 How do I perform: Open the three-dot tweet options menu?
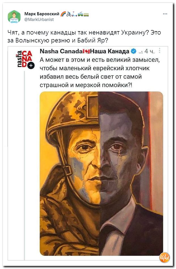[165, 14]
